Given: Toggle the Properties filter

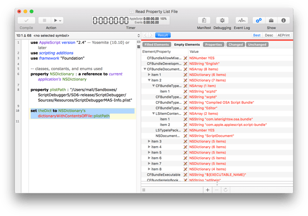Looking at the screenshot, I should (213, 45).
